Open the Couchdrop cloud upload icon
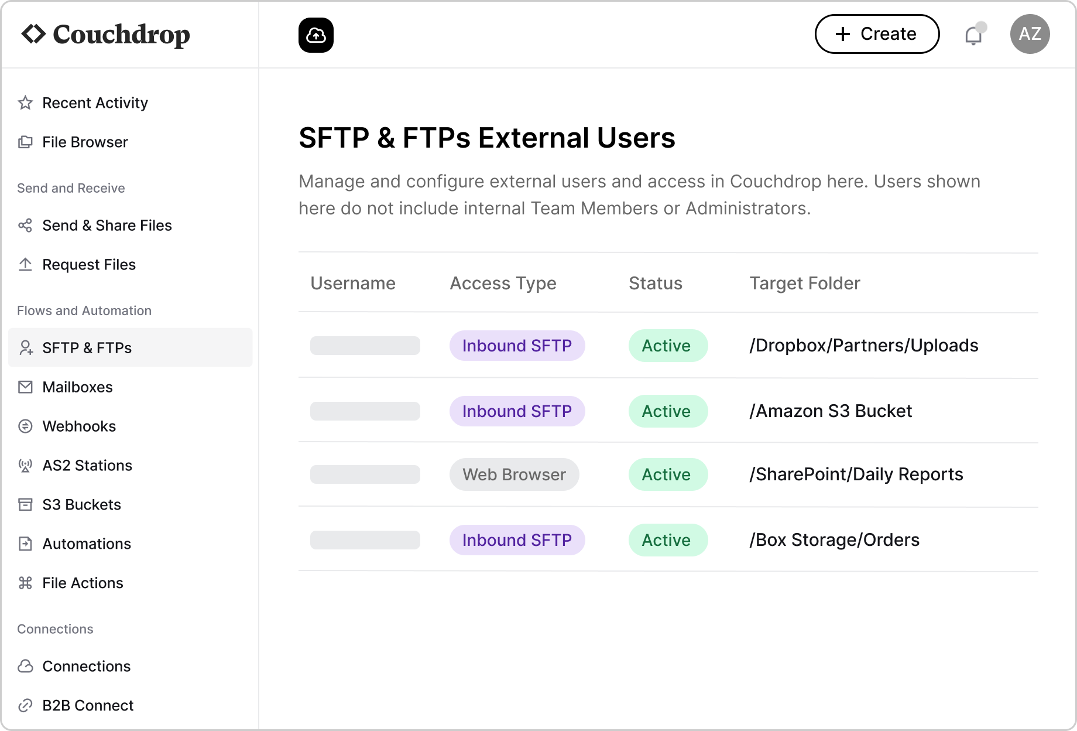Image resolution: width=1077 pixels, height=731 pixels. (x=316, y=34)
